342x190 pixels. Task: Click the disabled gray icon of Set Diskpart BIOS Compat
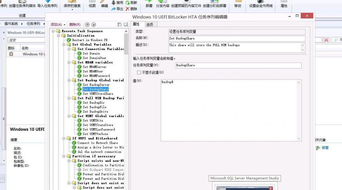(79, 169)
